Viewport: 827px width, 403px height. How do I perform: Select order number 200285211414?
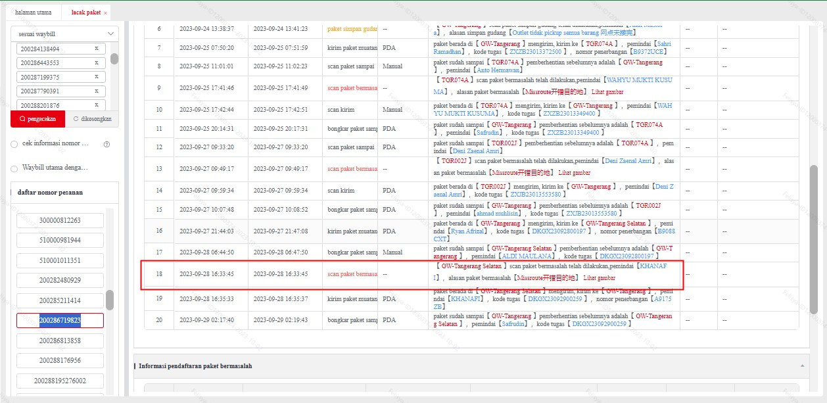(x=60, y=301)
